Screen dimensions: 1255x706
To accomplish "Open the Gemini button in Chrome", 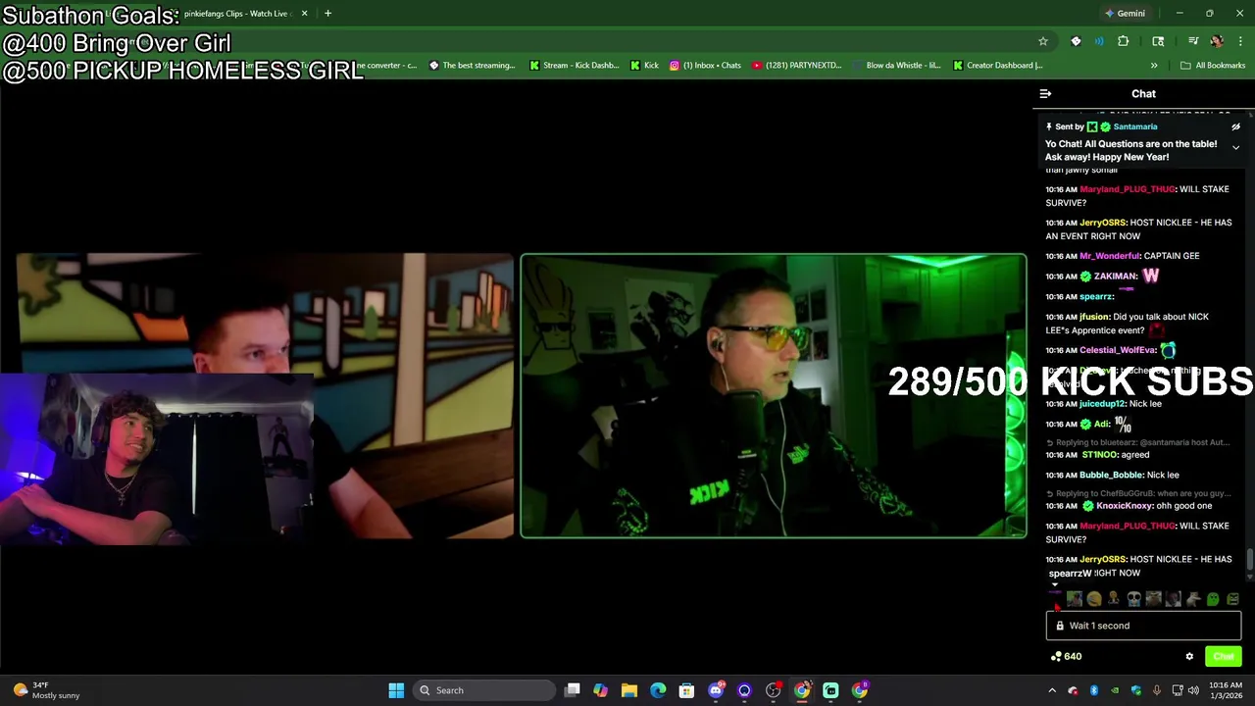I will point(1125,14).
